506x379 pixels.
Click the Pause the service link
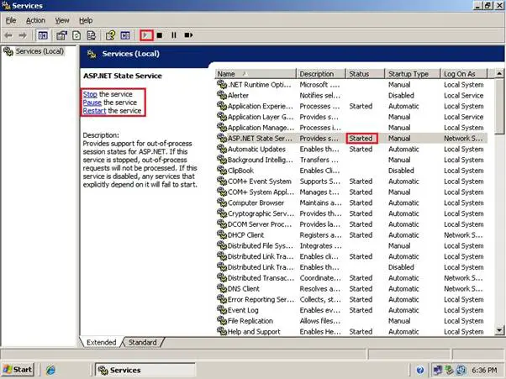[x=92, y=103]
